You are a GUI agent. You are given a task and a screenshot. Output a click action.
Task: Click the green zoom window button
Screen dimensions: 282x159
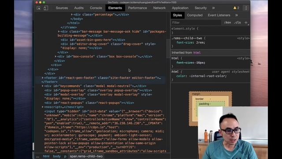(x=44, y=2)
